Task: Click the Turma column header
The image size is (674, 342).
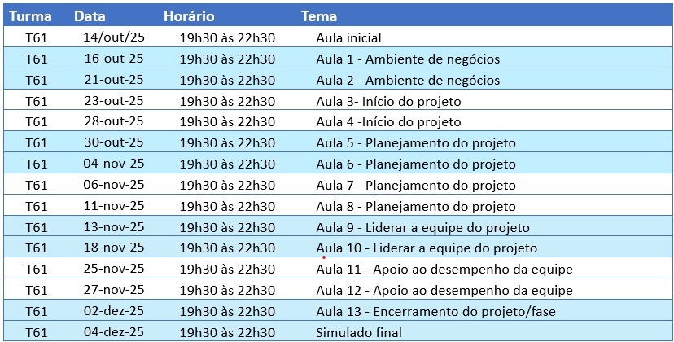Action: [x=31, y=16]
